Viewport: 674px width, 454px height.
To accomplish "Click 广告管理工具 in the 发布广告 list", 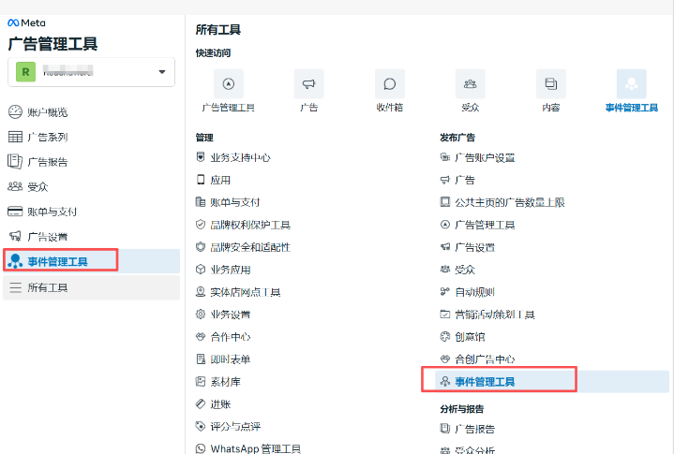I will (485, 225).
